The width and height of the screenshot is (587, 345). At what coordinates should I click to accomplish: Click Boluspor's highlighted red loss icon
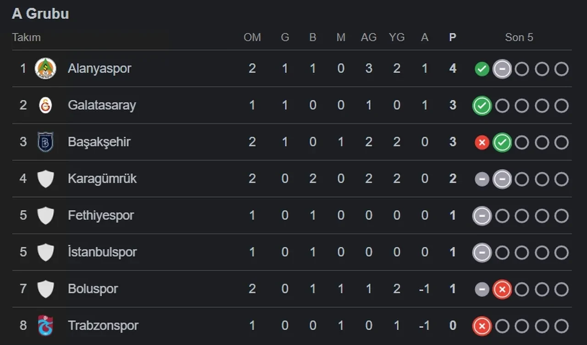point(502,289)
